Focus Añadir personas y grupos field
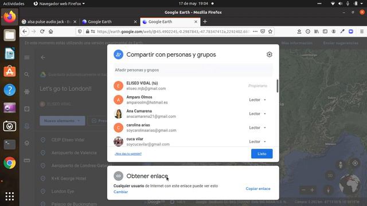This screenshot has width=367, height=206. (193, 70)
